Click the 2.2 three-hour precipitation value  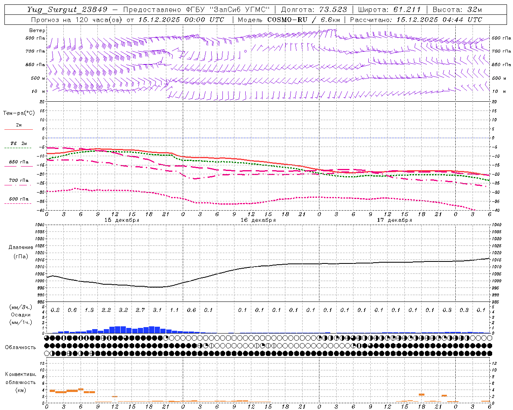pos(106,310)
